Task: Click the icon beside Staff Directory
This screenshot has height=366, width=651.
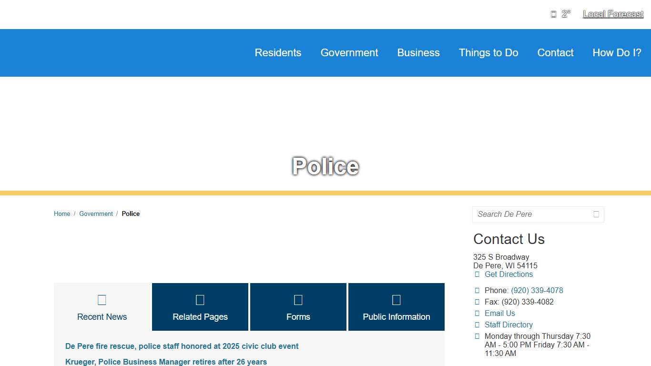Action: tap(477, 325)
